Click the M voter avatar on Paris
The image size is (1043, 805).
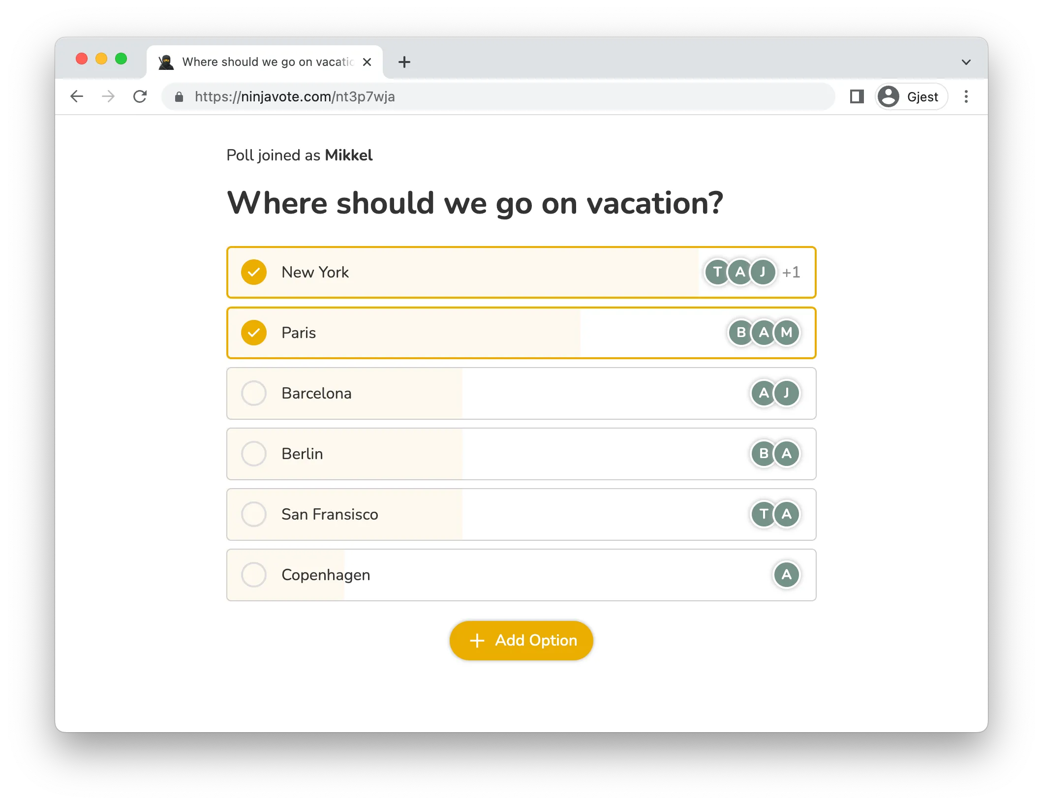tap(786, 333)
